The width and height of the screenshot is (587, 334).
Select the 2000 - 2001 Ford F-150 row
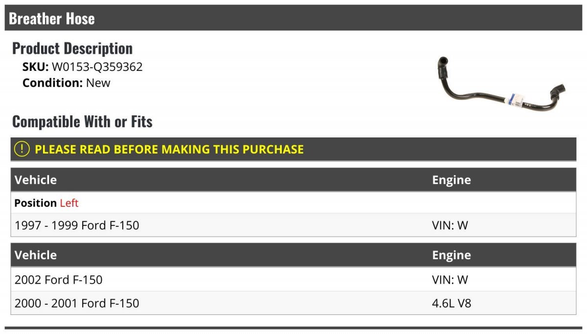293,303
